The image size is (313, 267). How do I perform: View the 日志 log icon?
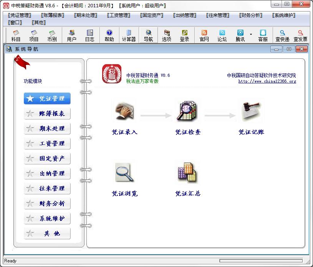[89, 36]
